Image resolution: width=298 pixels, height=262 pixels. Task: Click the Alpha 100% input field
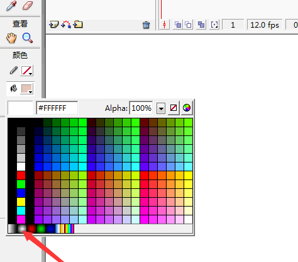click(141, 108)
